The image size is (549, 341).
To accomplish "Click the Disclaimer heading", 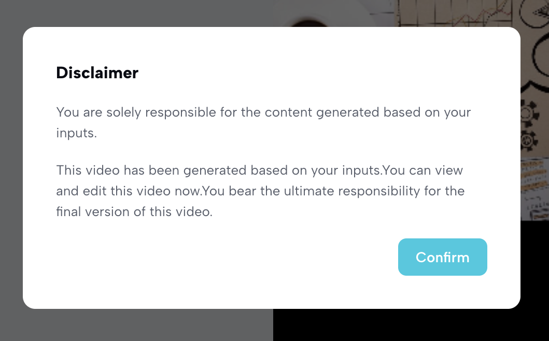I will point(97,73).
